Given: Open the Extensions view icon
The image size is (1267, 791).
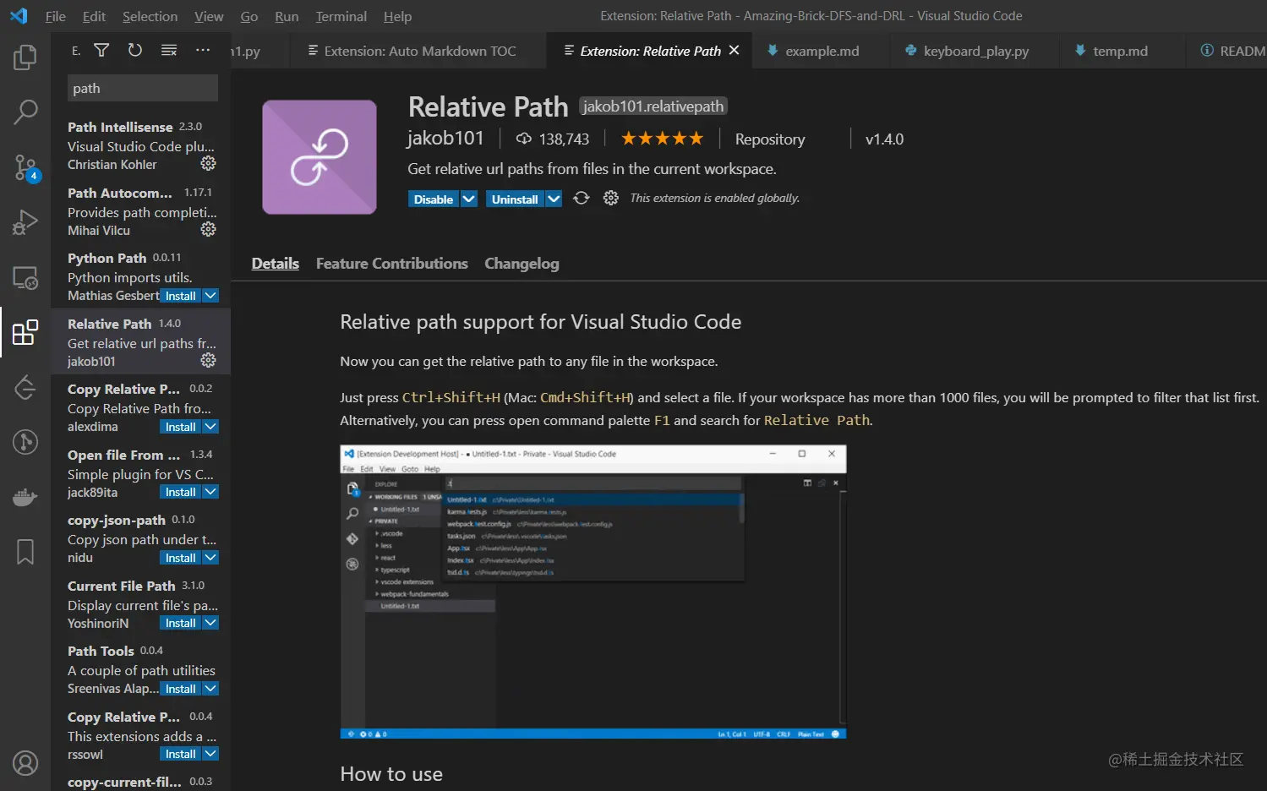Looking at the screenshot, I should [25, 332].
